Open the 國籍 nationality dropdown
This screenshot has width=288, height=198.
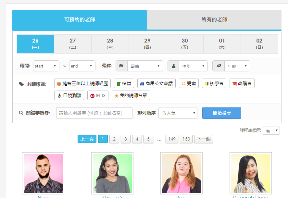point(144,66)
